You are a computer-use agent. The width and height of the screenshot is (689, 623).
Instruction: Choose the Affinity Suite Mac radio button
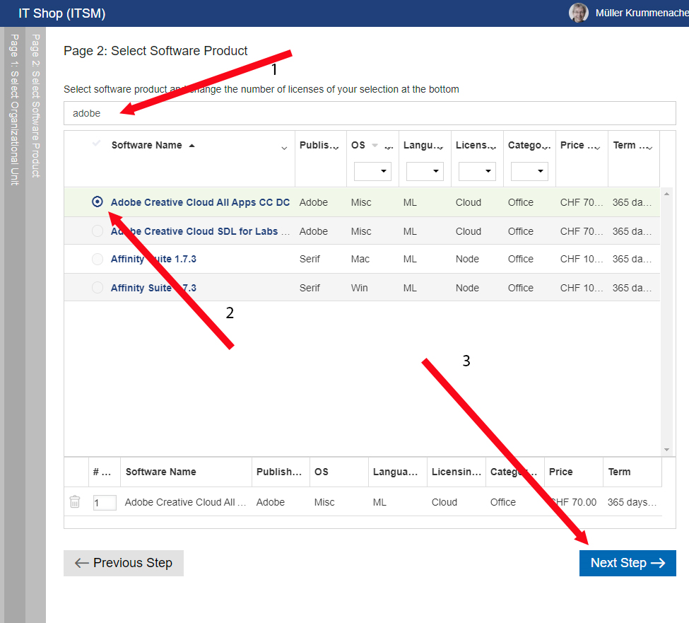pos(97,259)
